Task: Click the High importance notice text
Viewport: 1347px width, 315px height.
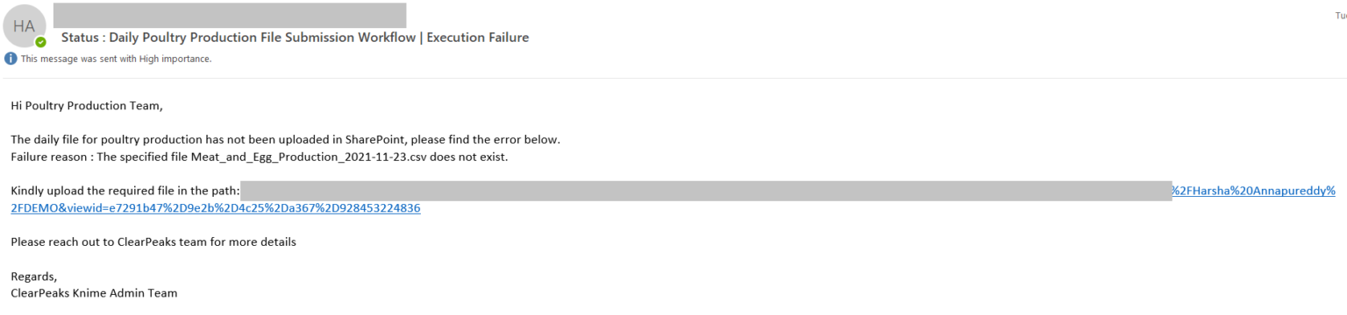Action: [116, 59]
